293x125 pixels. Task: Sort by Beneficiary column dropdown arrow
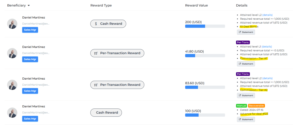point(29,5)
